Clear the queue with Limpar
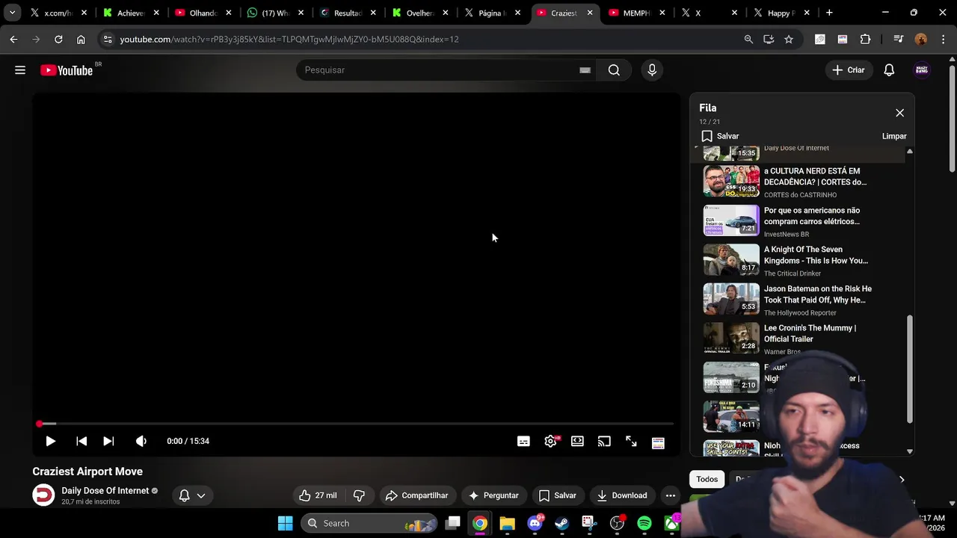The height and width of the screenshot is (538, 957). point(894,136)
